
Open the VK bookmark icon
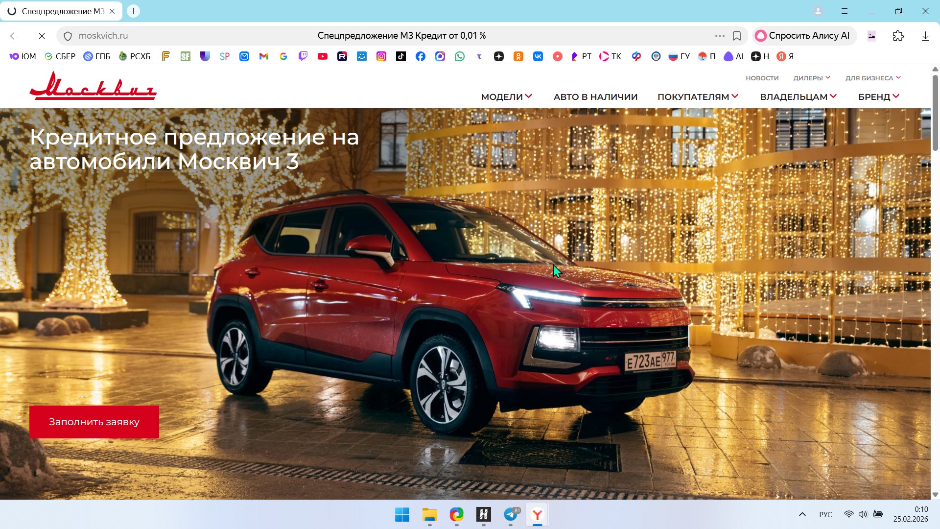tap(538, 56)
